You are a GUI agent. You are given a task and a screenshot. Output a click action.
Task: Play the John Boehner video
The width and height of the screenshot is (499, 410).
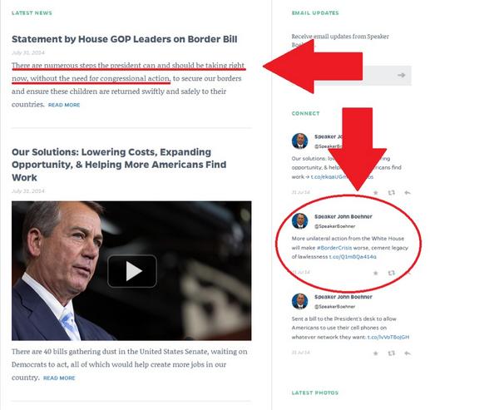click(x=132, y=271)
